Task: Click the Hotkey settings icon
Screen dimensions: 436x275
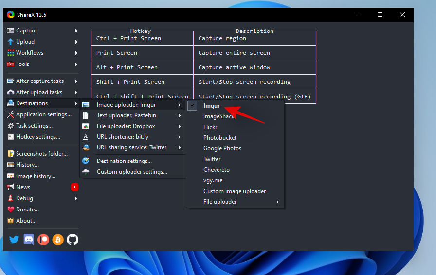Action: [x=11, y=137]
